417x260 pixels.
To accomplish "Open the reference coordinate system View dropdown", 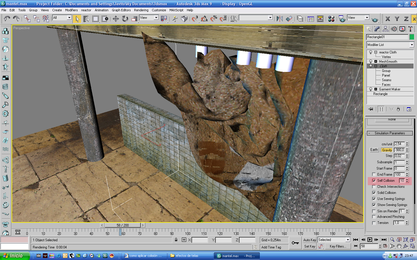I will [x=149, y=18].
